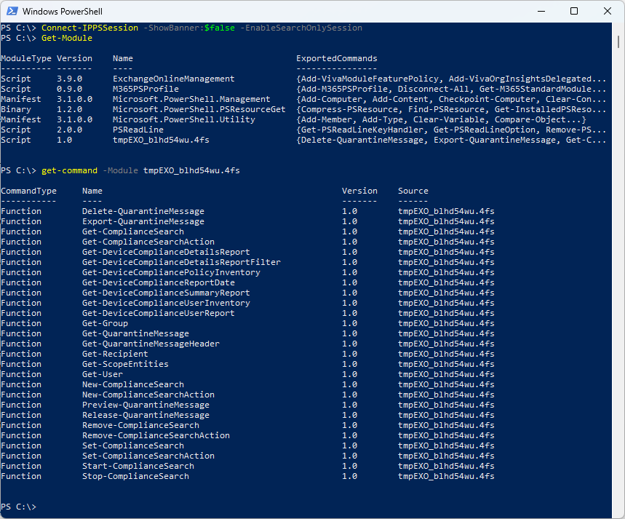Click the Get-Module command text
The image size is (625, 519).
coord(66,38)
